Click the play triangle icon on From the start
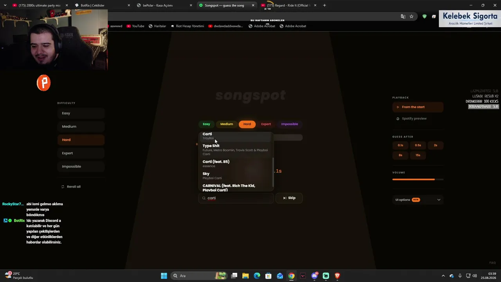501x282 pixels. pyautogui.click(x=398, y=107)
